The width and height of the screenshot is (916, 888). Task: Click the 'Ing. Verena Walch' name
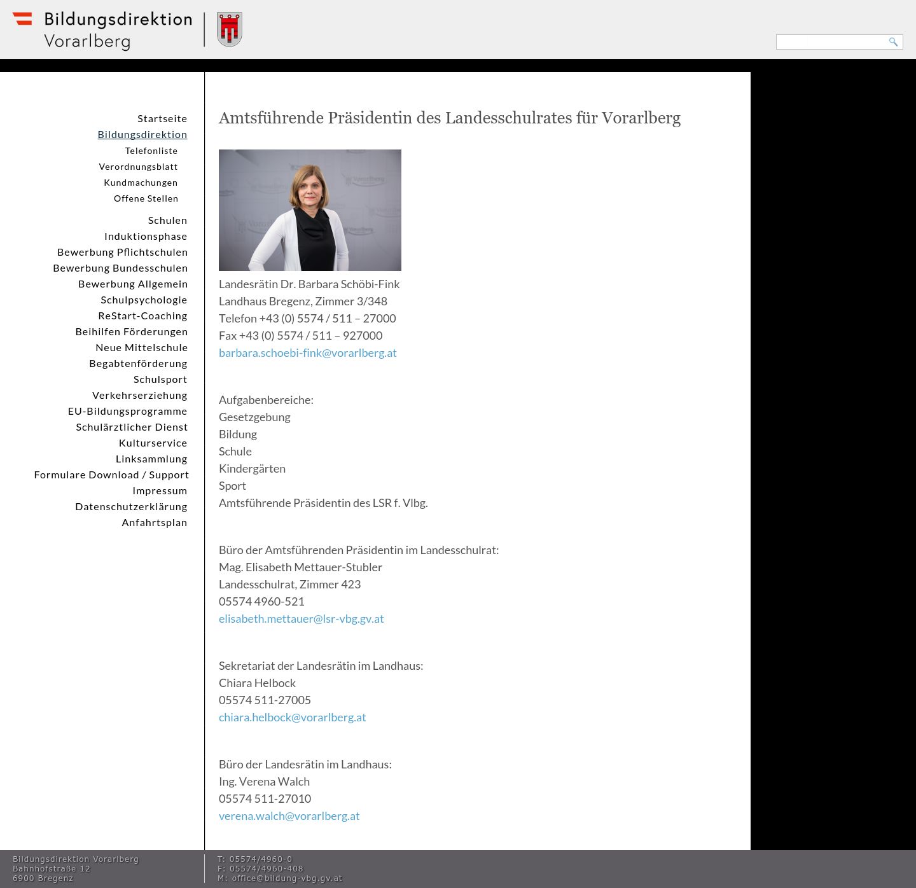coord(264,781)
